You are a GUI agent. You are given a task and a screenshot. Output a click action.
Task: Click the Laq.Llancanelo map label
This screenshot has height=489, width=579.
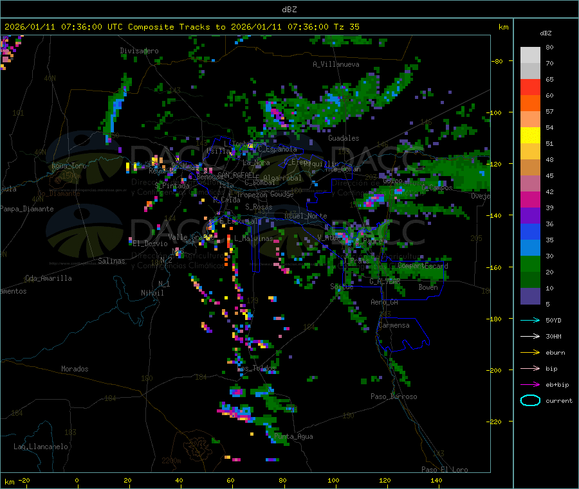click(x=41, y=447)
